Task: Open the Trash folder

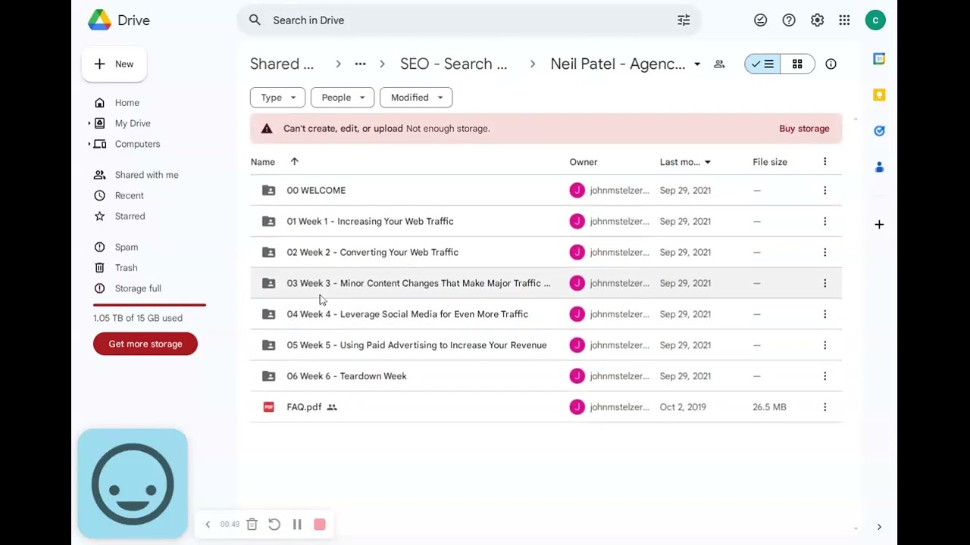Action: [126, 268]
